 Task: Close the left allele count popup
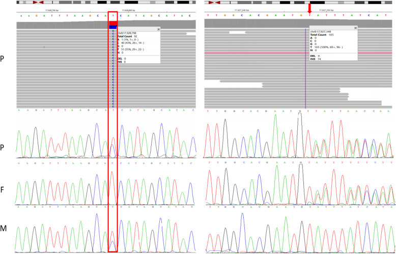click(x=158, y=30)
